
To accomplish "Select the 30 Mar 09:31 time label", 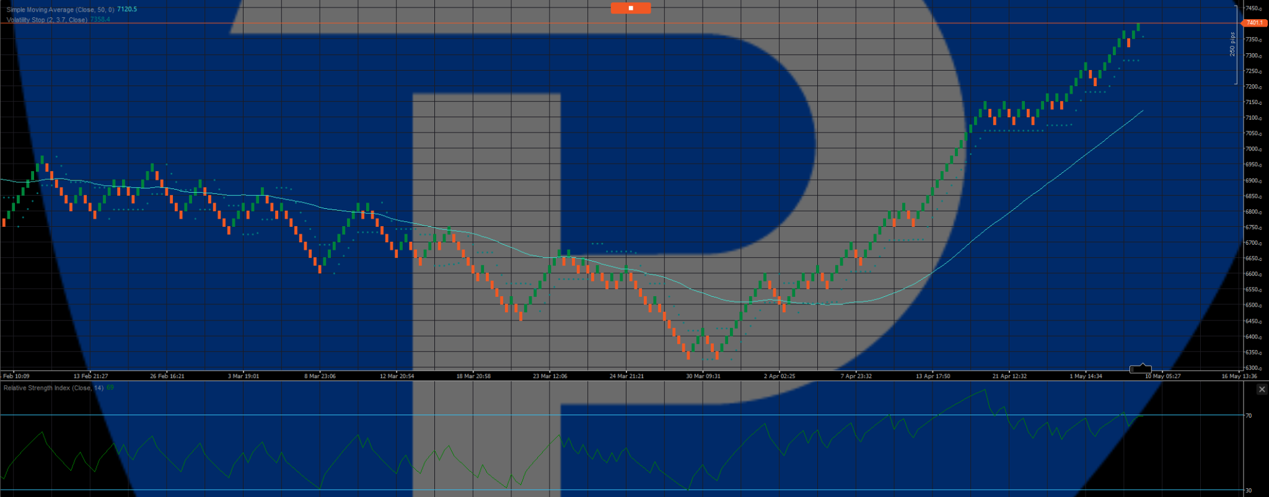I will [x=703, y=376].
